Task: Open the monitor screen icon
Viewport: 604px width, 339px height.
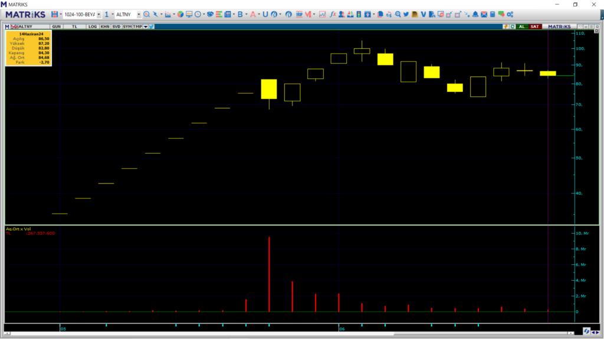Action: tap(189, 14)
